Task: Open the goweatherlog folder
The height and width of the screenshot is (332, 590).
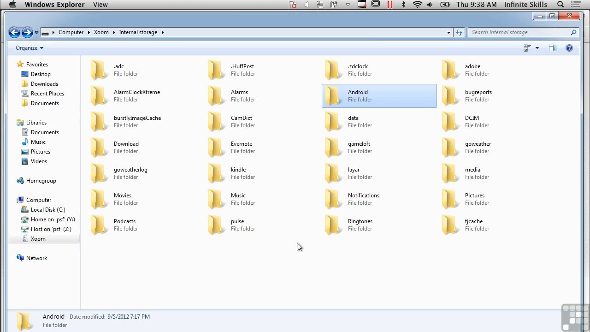Action: tap(119, 173)
